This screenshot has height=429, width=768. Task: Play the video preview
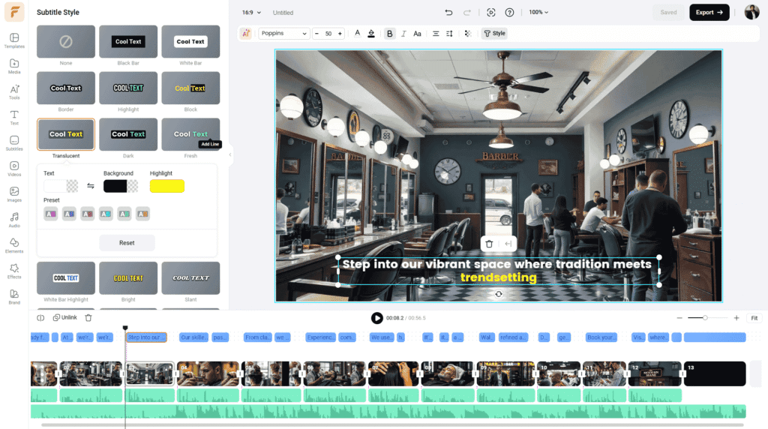click(x=376, y=318)
